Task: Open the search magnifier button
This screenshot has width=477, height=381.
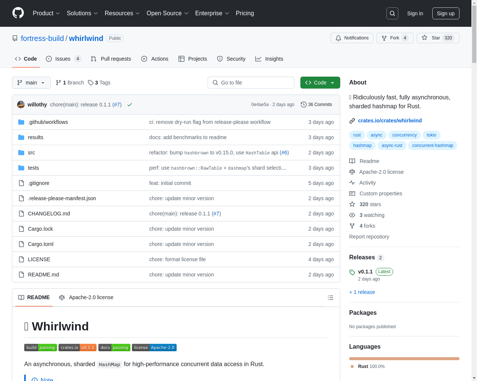Action: (x=392, y=13)
